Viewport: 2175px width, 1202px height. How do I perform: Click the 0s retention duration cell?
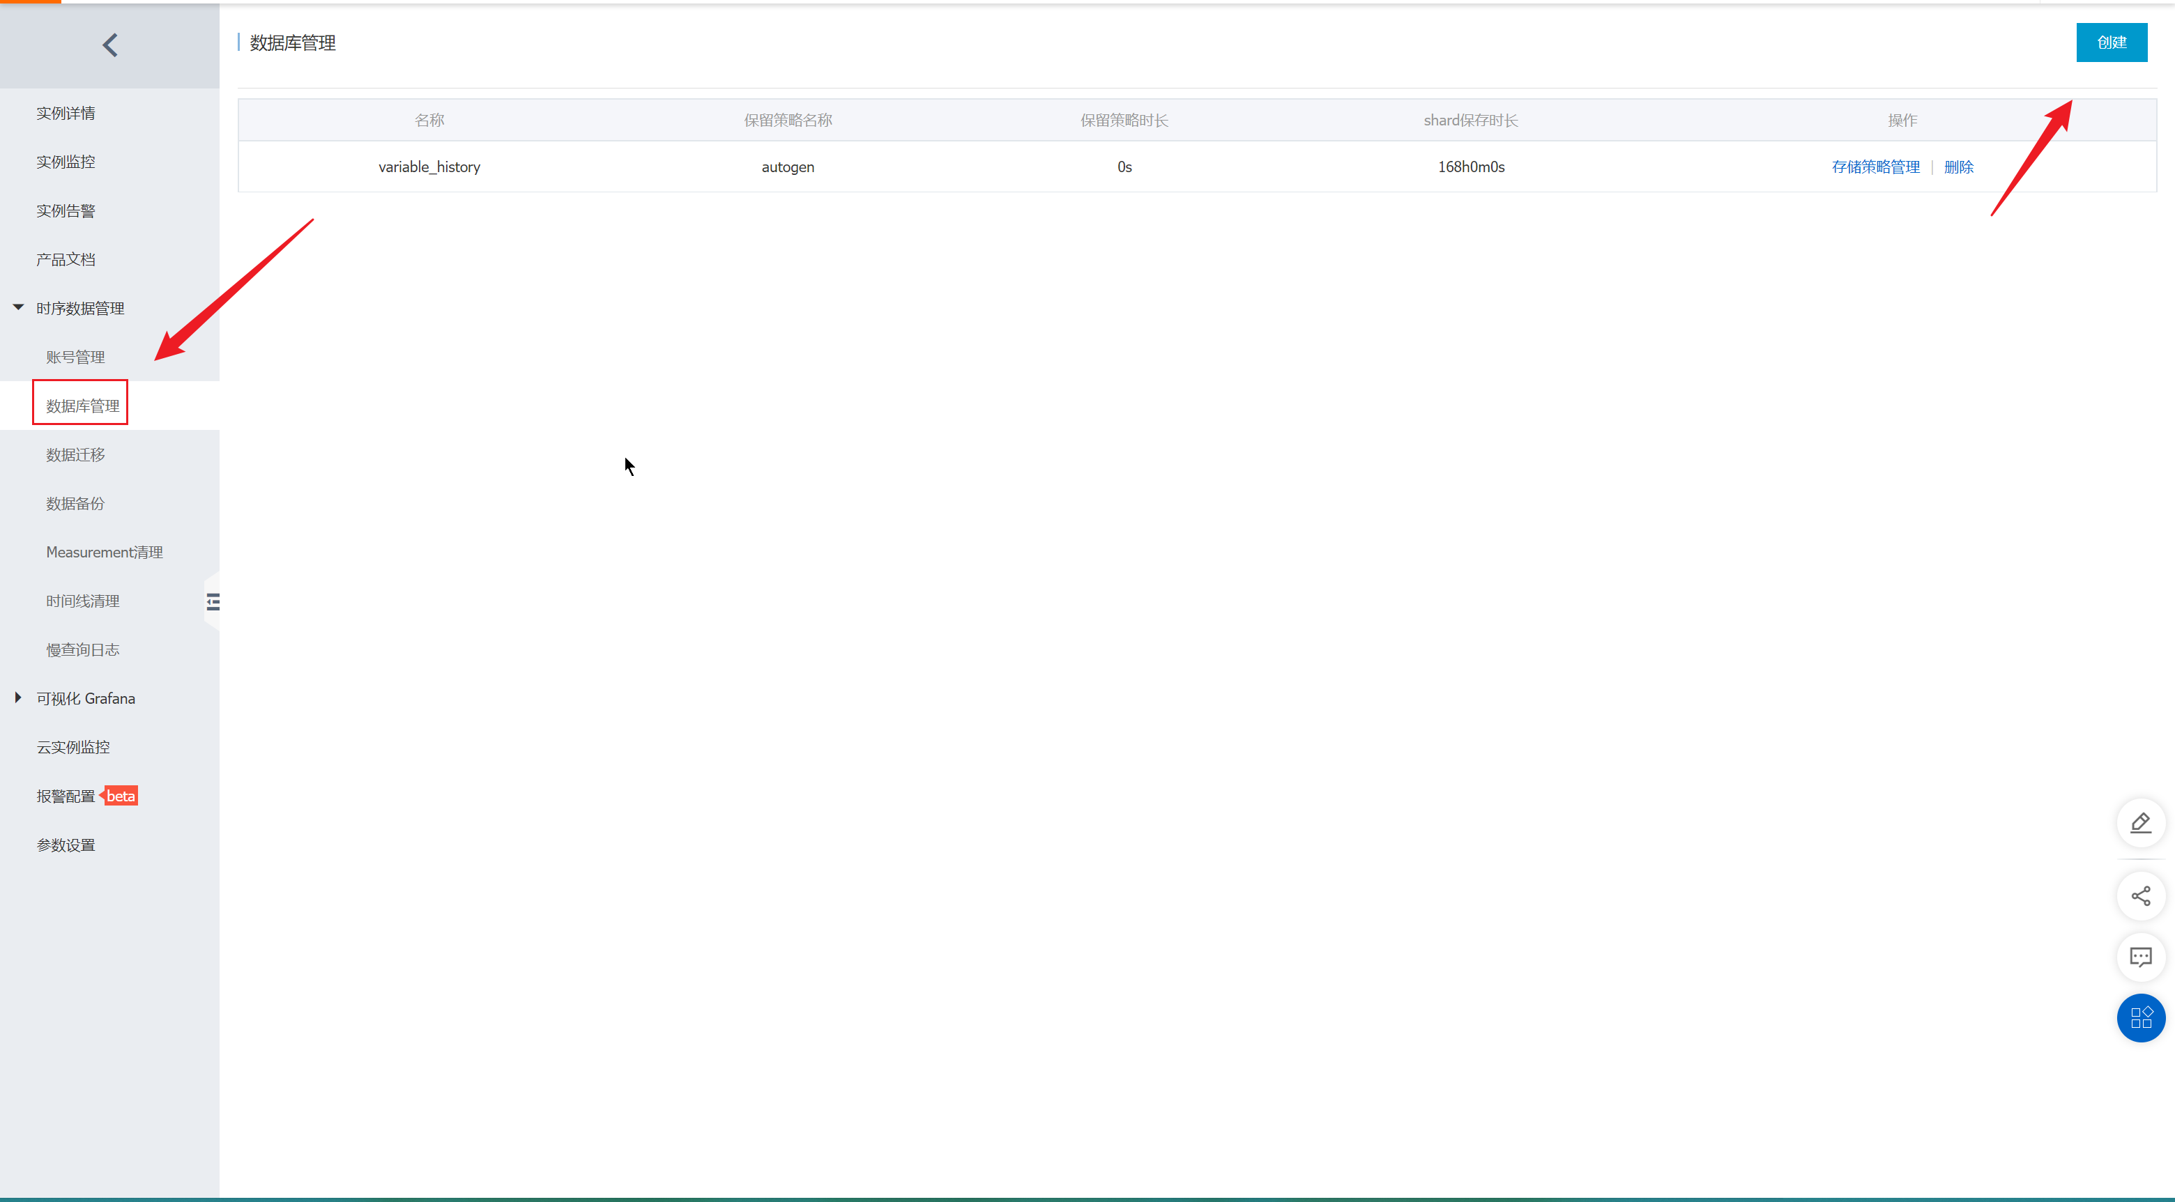pos(1124,167)
